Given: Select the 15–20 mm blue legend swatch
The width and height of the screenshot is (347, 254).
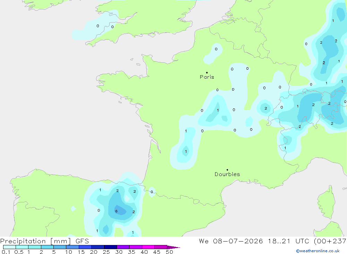Looking at the screenshot, I should [85, 247].
